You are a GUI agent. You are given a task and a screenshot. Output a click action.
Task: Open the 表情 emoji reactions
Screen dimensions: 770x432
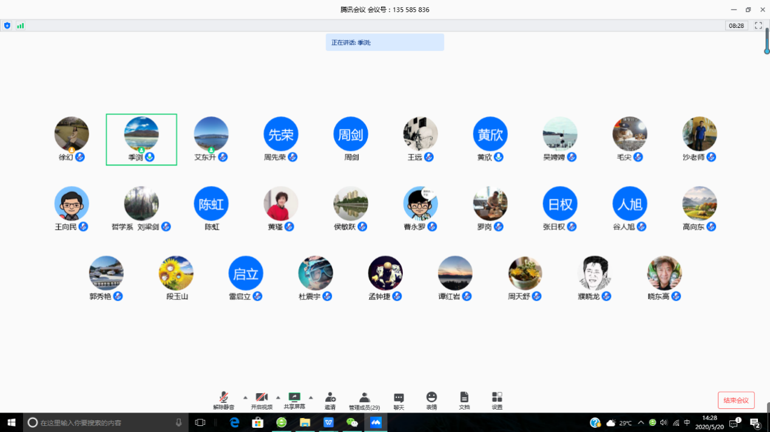(x=431, y=400)
